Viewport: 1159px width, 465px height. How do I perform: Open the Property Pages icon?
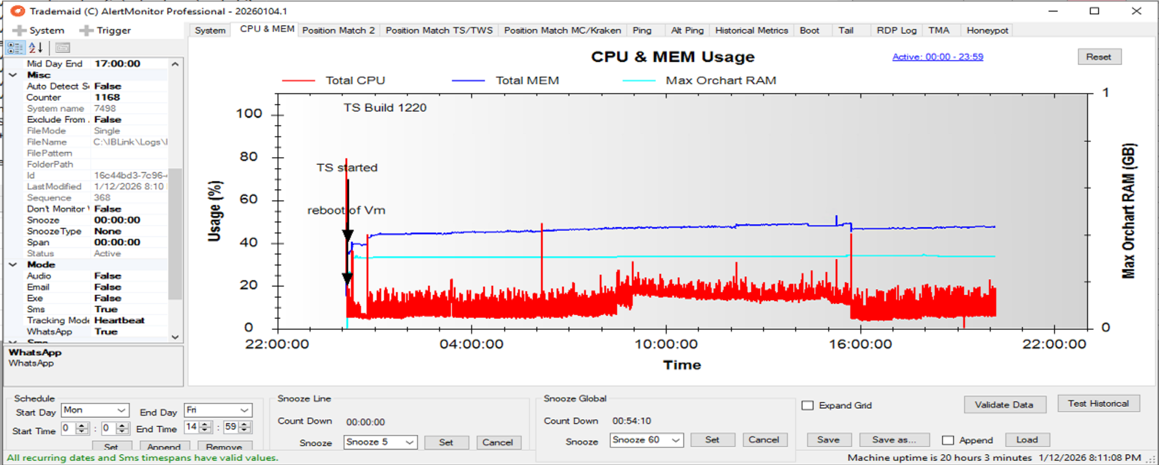click(62, 48)
